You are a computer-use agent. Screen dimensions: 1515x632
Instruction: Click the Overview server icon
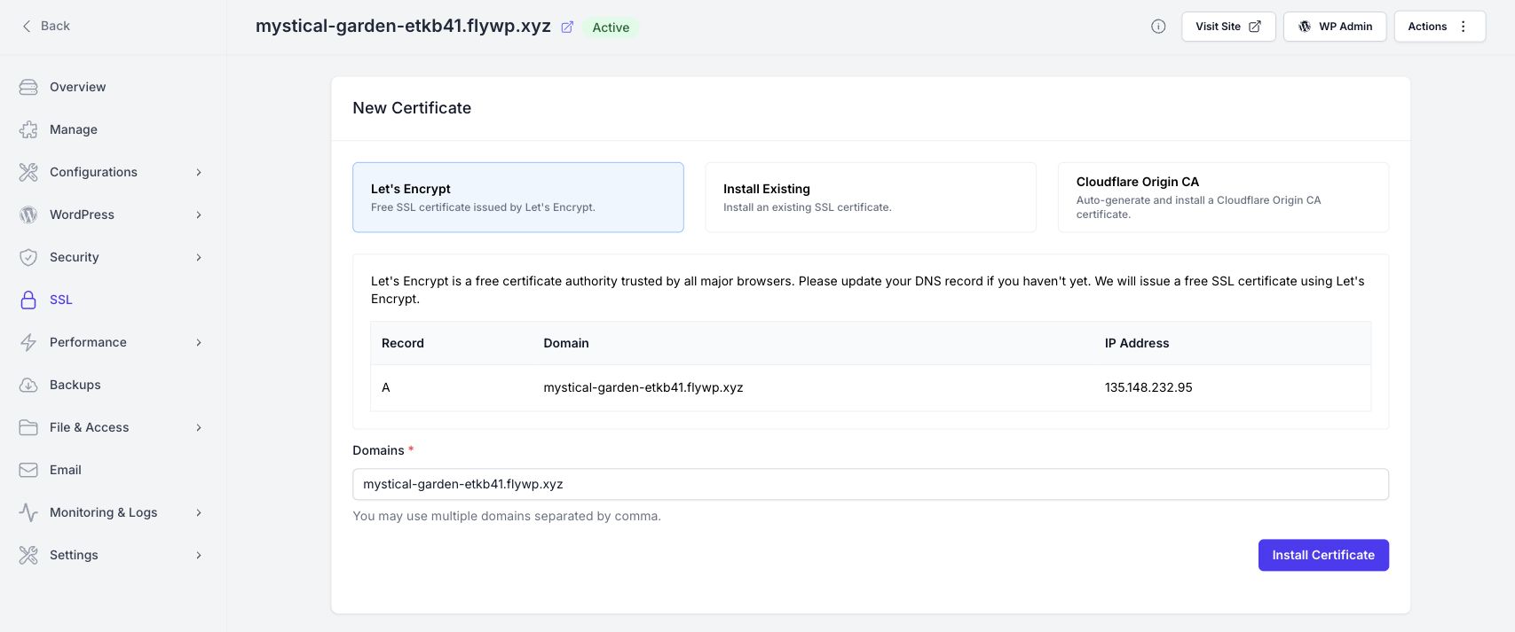click(x=28, y=87)
